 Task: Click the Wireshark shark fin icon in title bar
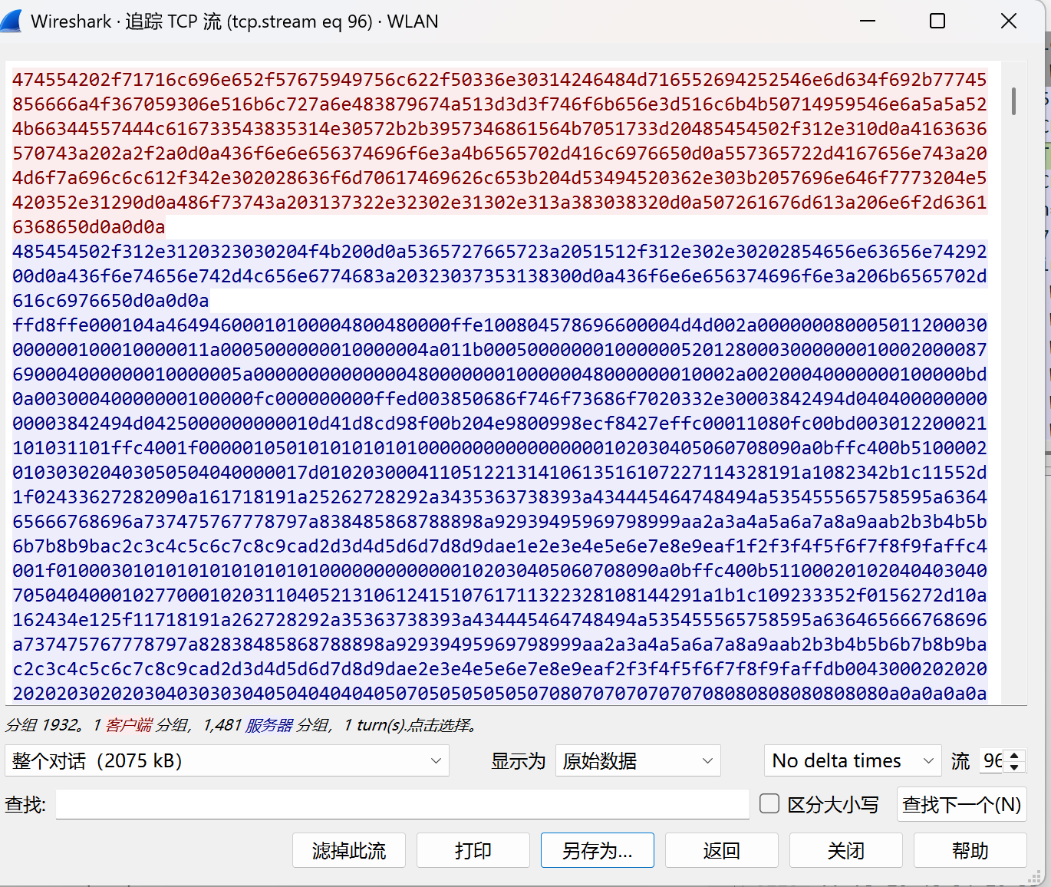click(12, 21)
